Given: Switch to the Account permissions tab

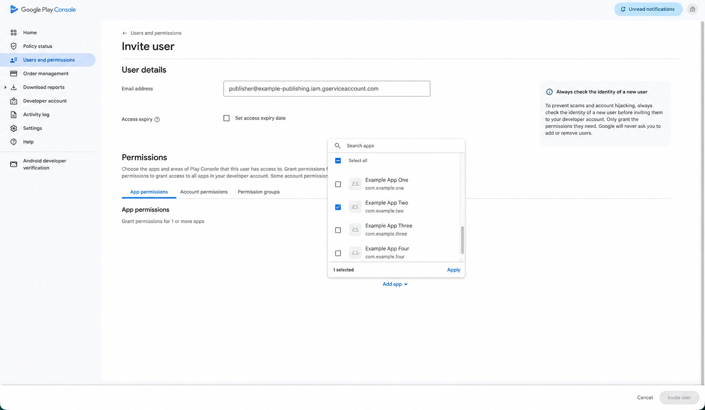Looking at the screenshot, I should coord(204,192).
